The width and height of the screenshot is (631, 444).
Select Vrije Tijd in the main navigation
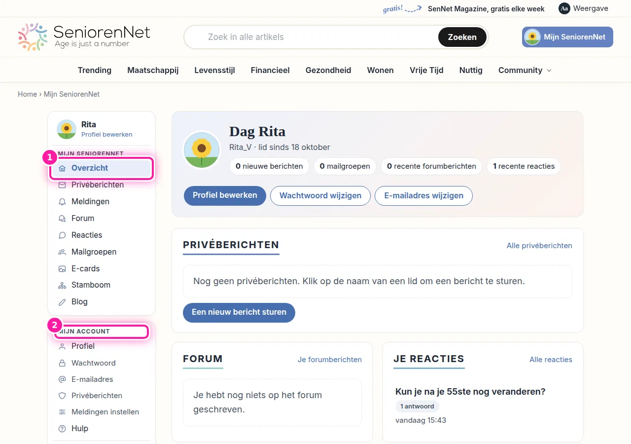[x=426, y=70]
